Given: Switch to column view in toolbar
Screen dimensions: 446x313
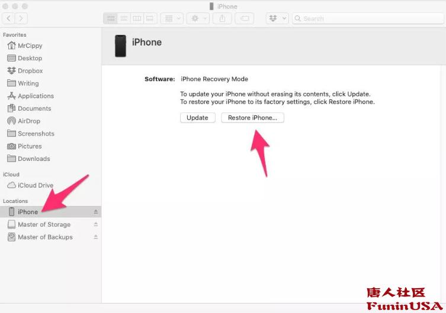Looking at the screenshot, I should [x=137, y=18].
